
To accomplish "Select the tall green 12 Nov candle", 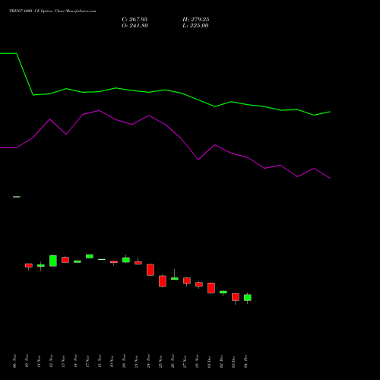I will pos(53,261).
